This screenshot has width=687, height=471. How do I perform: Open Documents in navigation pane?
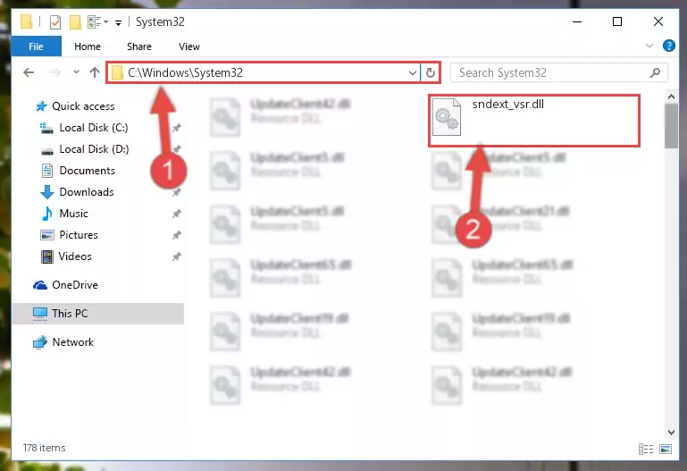click(88, 171)
